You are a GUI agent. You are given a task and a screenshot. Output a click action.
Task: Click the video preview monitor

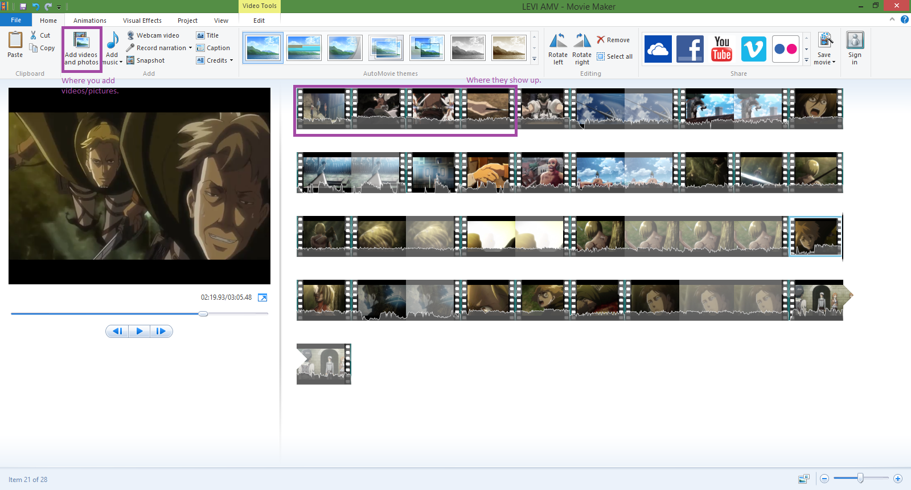coord(139,186)
